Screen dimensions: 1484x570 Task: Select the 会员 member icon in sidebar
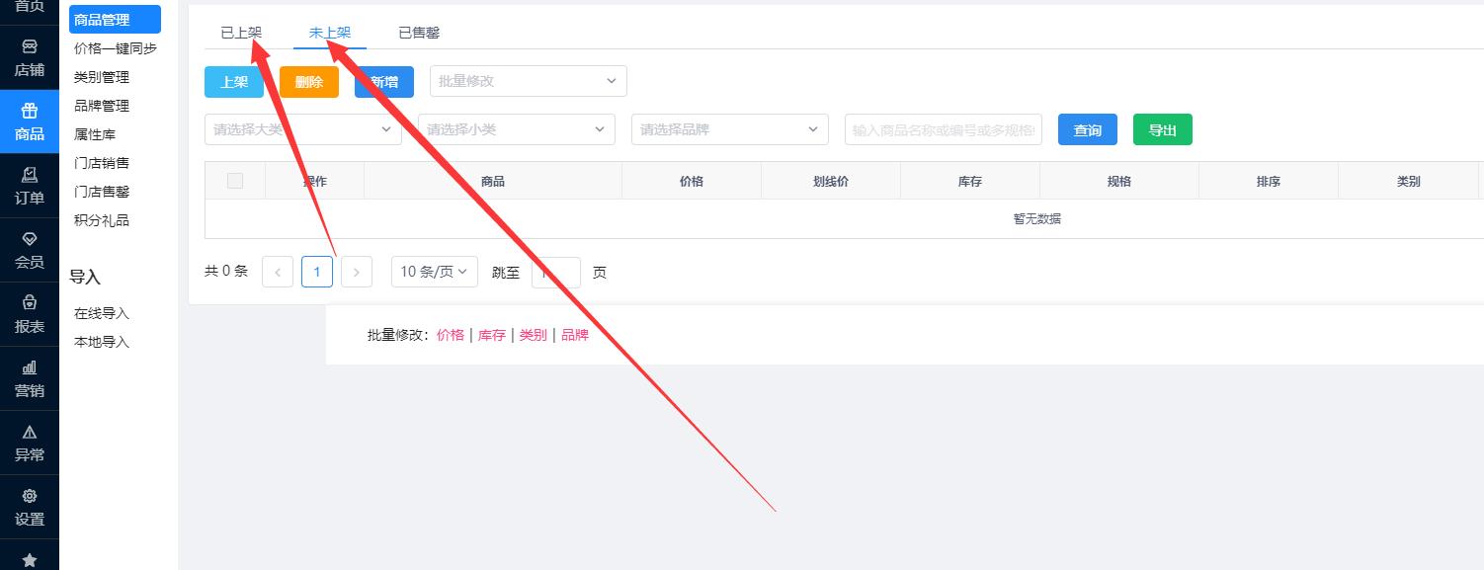point(29,247)
